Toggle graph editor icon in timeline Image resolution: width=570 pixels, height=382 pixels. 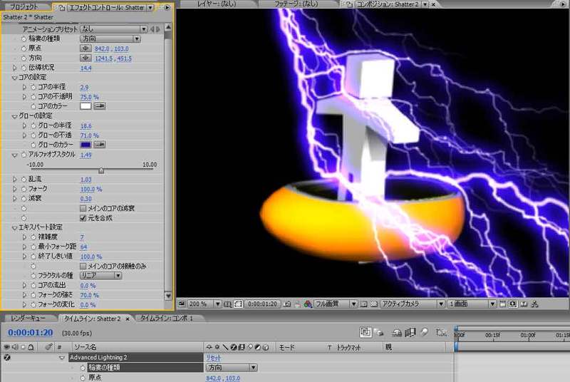(442, 332)
